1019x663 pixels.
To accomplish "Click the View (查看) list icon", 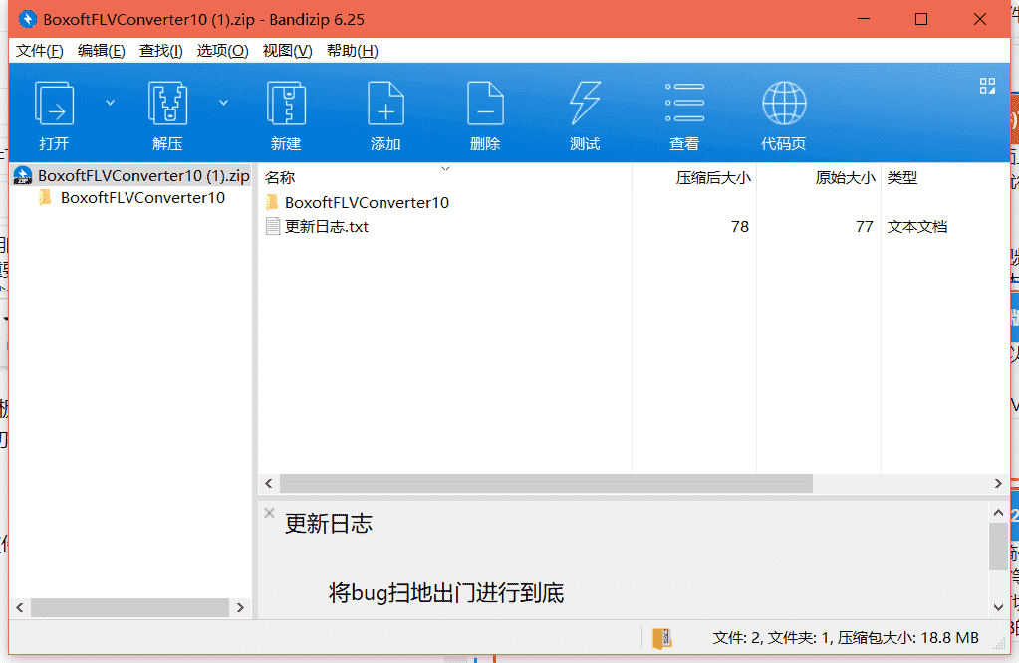I will coord(684,103).
